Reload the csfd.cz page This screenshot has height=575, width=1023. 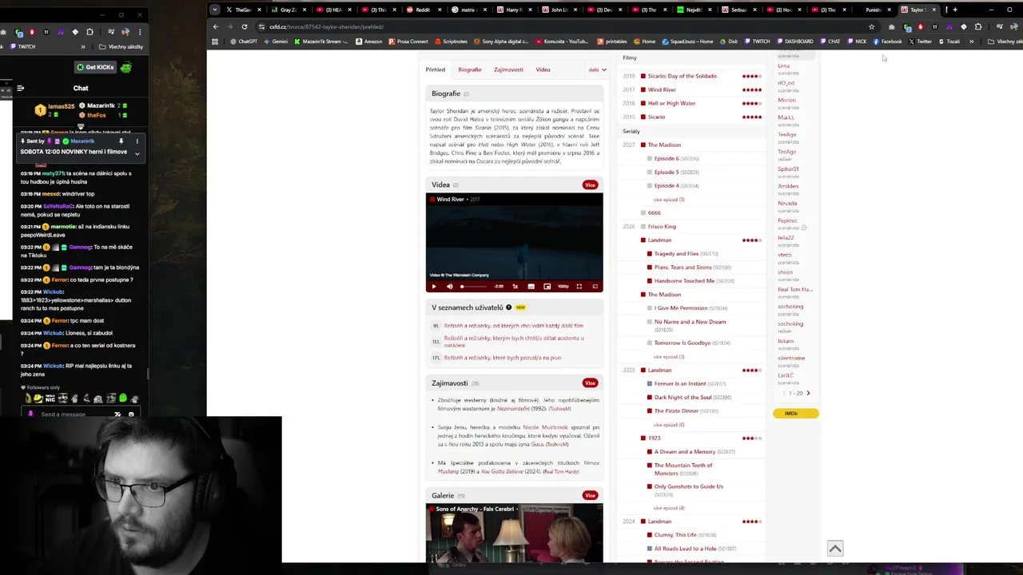[245, 26]
